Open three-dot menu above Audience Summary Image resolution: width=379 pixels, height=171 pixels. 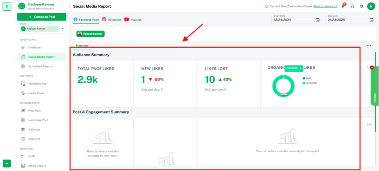369,45
